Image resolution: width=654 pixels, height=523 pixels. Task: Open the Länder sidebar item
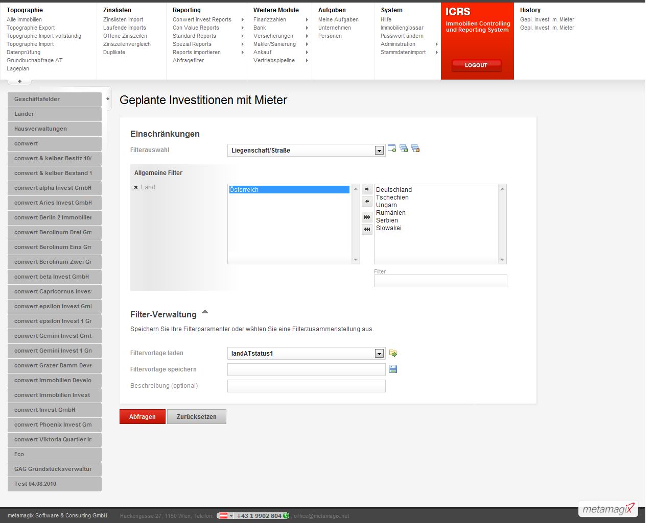point(55,114)
